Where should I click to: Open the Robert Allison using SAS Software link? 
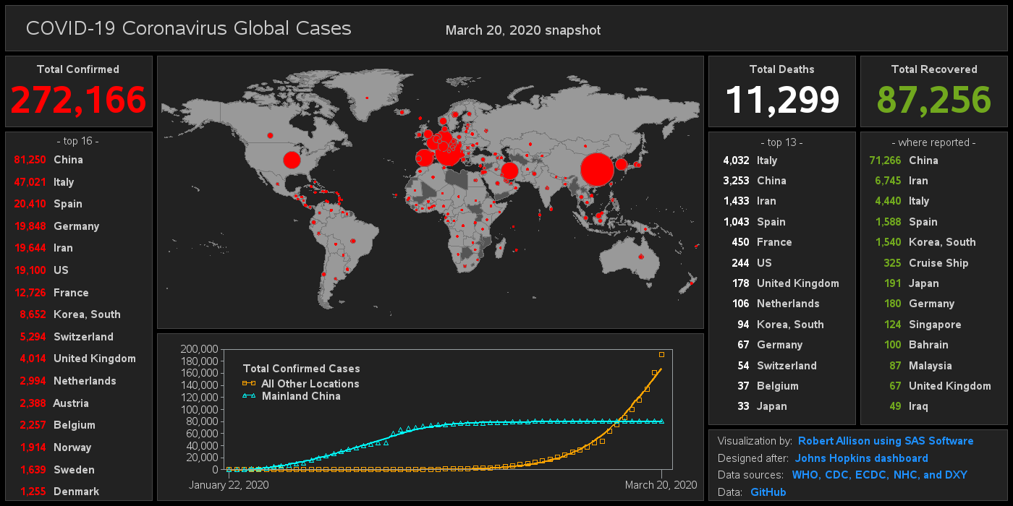coord(886,441)
